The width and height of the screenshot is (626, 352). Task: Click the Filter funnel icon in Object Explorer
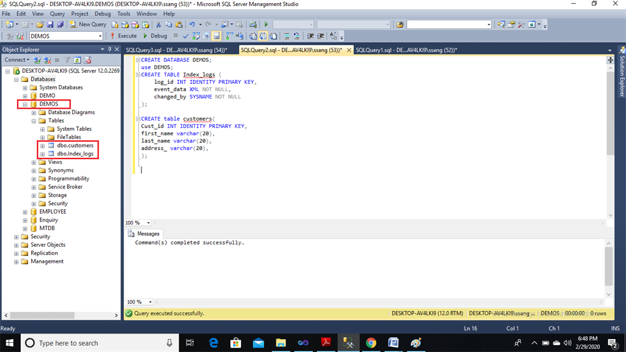[67, 60]
